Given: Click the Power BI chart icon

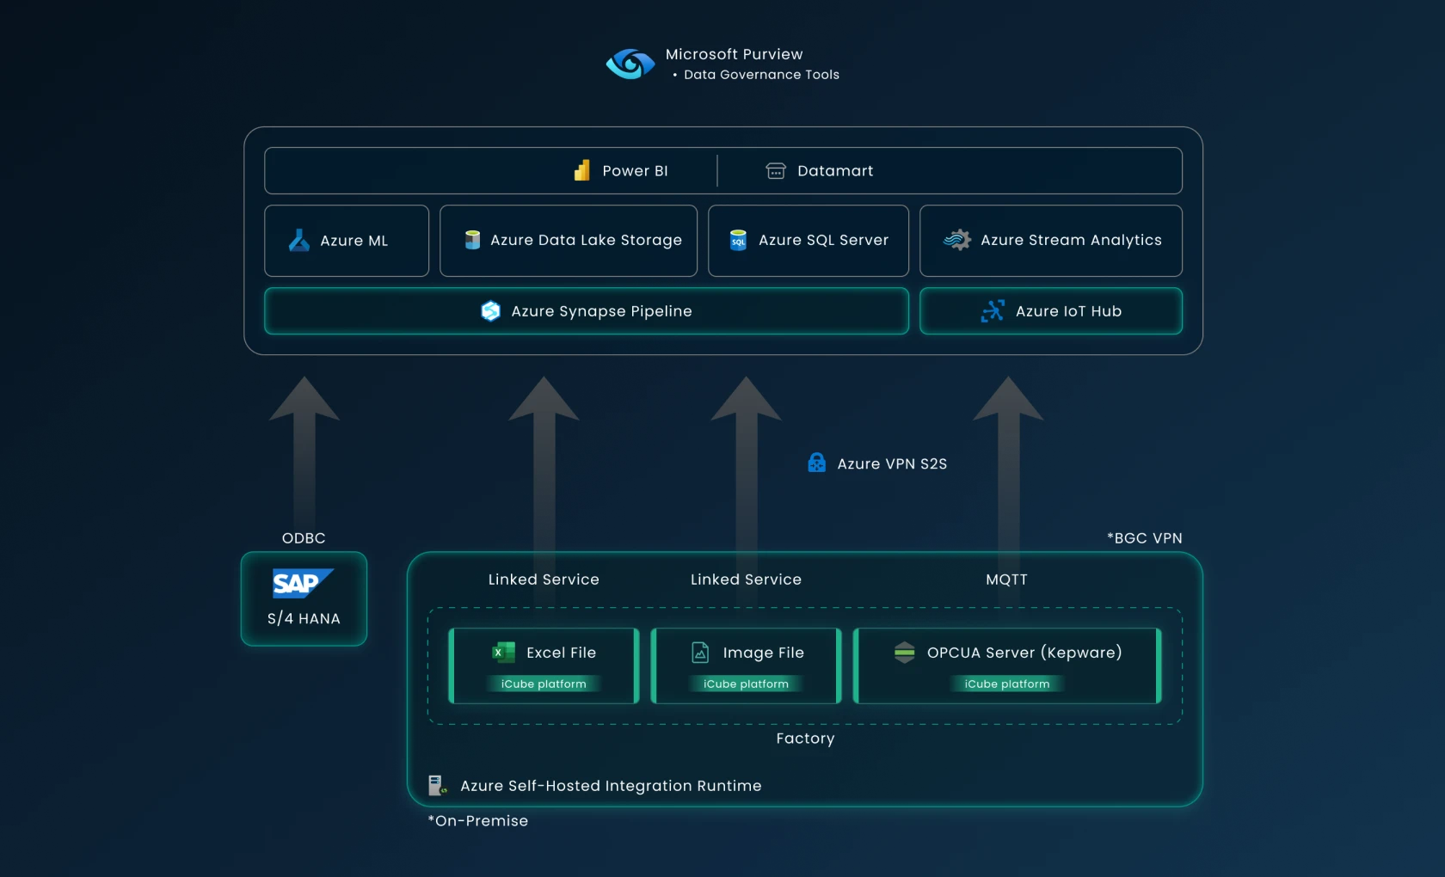Looking at the screenshot, I should pos(582,170).
